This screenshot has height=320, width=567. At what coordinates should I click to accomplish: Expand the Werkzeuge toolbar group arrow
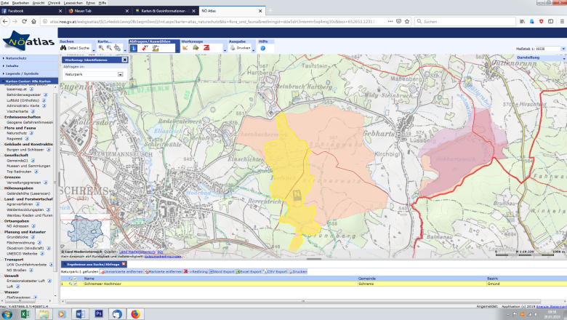coord(225,50)
